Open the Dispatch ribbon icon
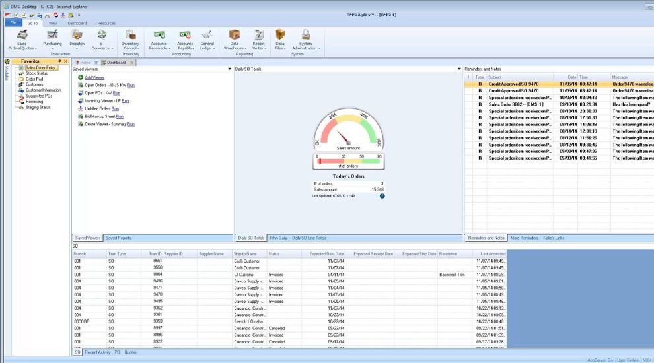The image size is (654, 363). click(x=77, y=38)
